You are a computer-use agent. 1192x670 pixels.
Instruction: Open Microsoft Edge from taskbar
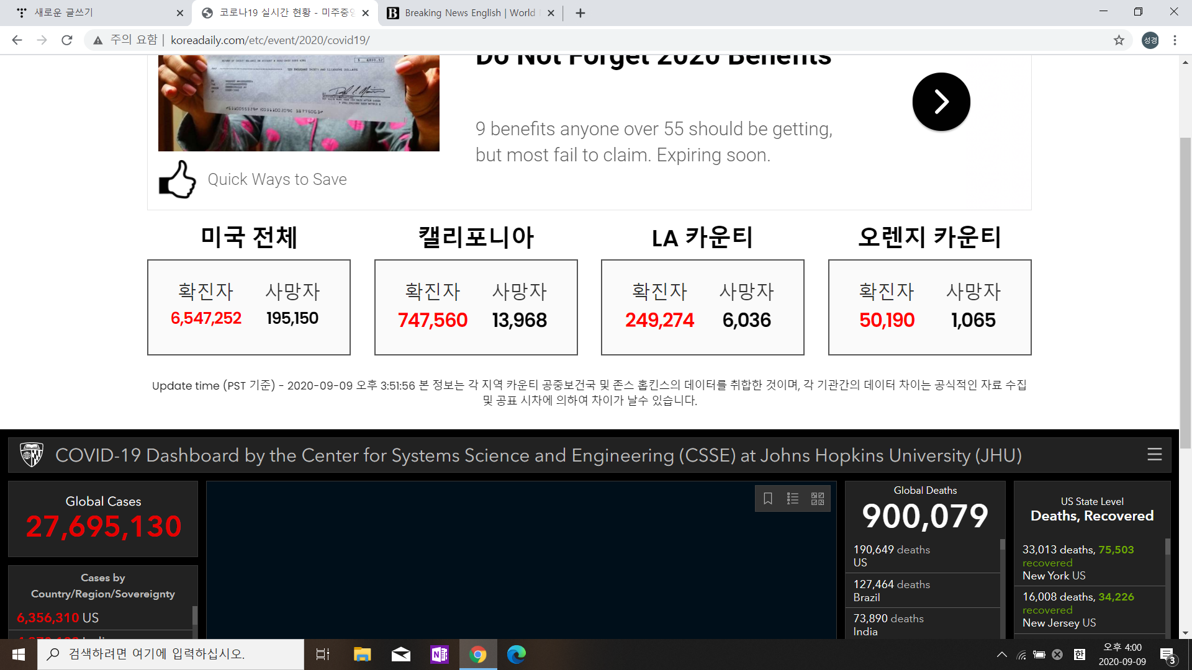point(516,654)
